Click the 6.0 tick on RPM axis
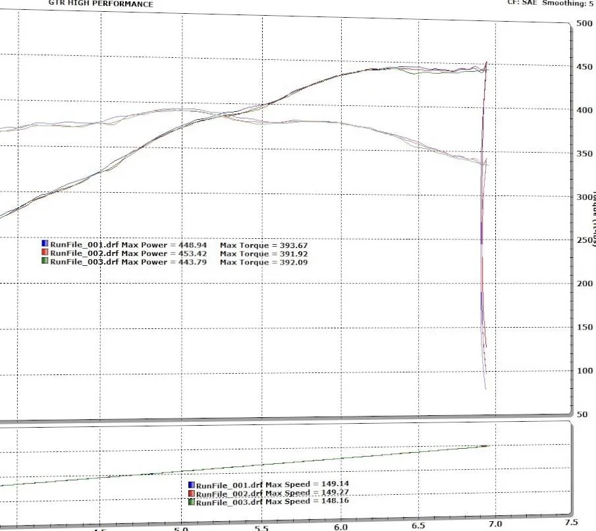 (340, 527)
